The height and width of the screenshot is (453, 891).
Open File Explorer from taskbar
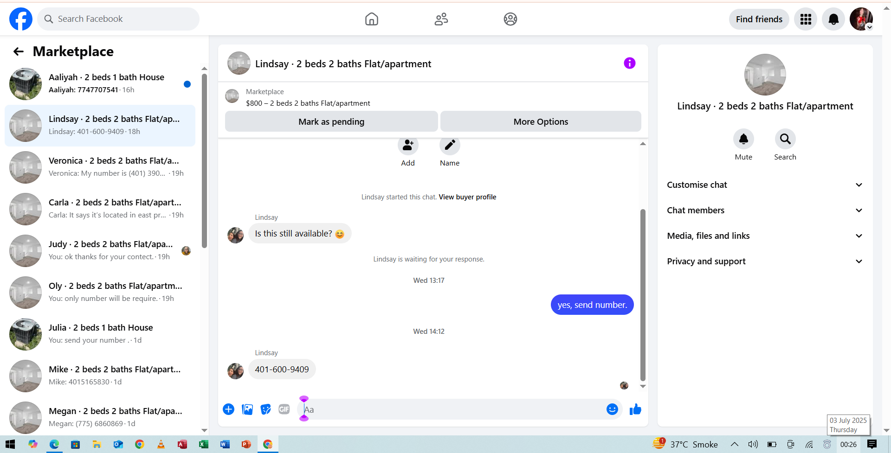pyautogui.click(x=97, y=444)
